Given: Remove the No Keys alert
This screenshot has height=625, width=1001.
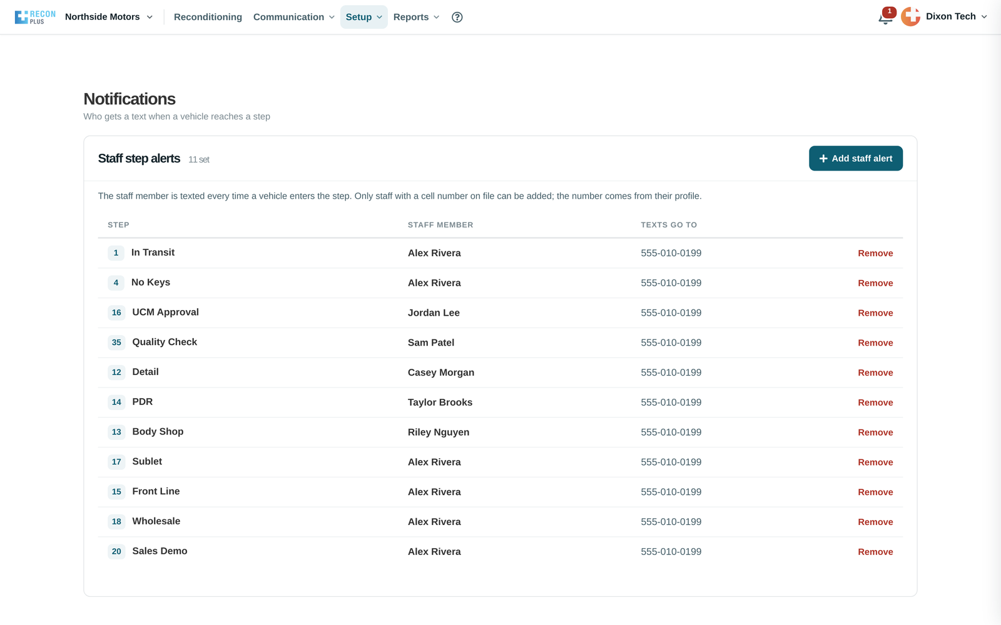Looking at the screenshot, I should (x=875, y=283).
